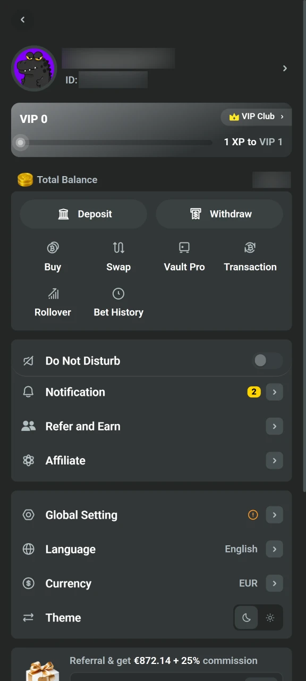
Task: Select the Buy icon
Action: coord(53,247)
